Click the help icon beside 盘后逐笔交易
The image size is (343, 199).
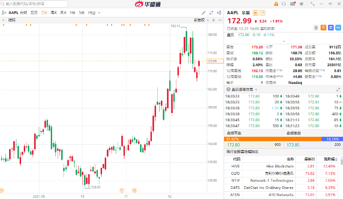coord(228,89)
